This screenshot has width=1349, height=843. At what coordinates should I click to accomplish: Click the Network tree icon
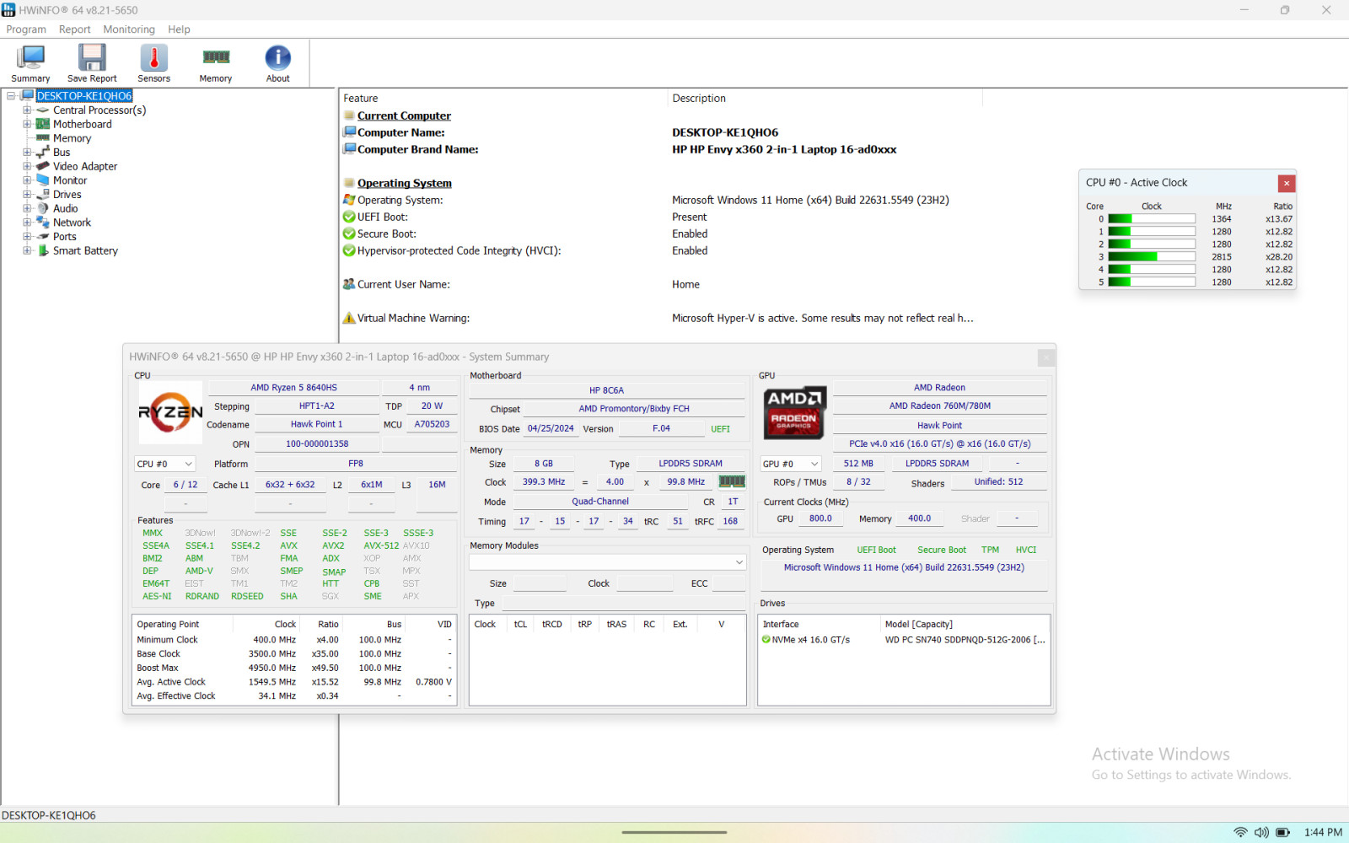click(43, 223)
